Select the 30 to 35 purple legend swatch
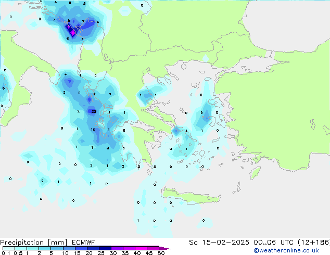 tap(117, 248)
